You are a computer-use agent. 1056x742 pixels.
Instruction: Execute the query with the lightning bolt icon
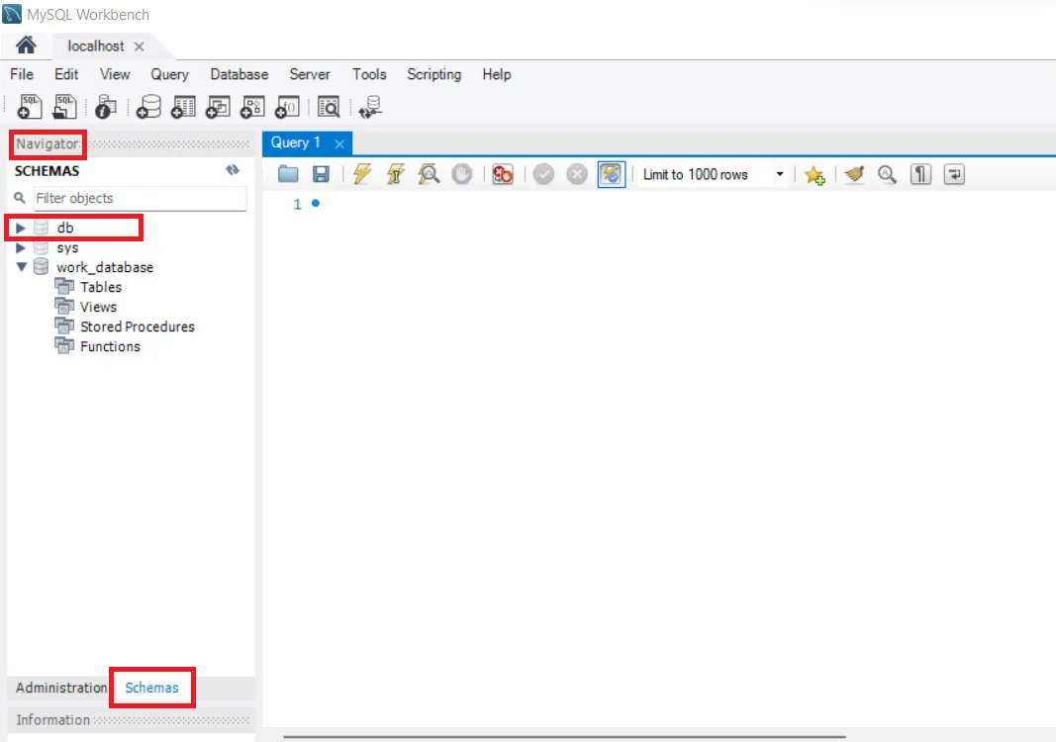(361, 174)
